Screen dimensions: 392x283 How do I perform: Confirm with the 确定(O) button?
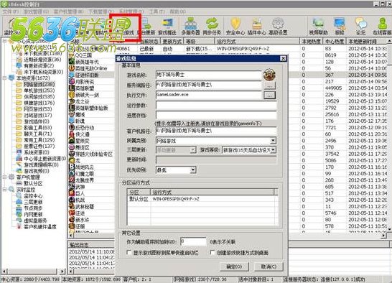pos(234,266)
